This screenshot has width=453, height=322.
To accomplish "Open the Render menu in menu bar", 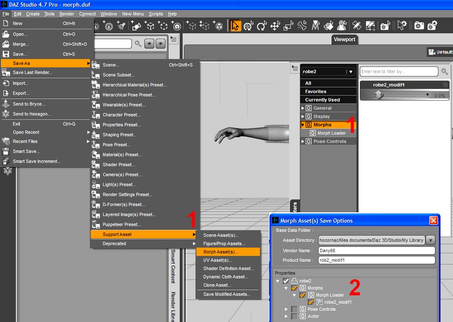I will coord(67,14).
